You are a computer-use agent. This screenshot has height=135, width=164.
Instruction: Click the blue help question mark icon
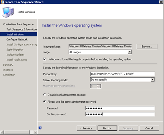tap(40, 128)
